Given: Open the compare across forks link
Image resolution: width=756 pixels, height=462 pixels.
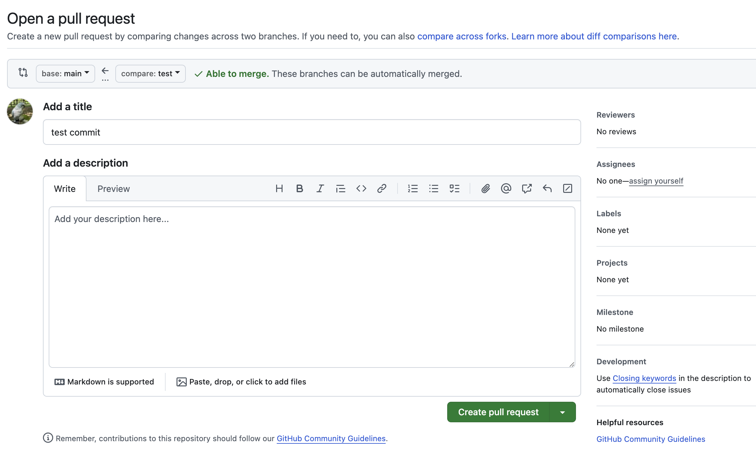Looking at the screenshot, I should click(462, 36).
